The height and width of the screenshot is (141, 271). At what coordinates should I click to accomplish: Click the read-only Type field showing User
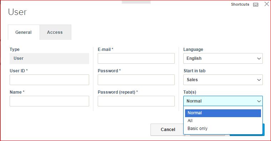[x=49, y=58]
